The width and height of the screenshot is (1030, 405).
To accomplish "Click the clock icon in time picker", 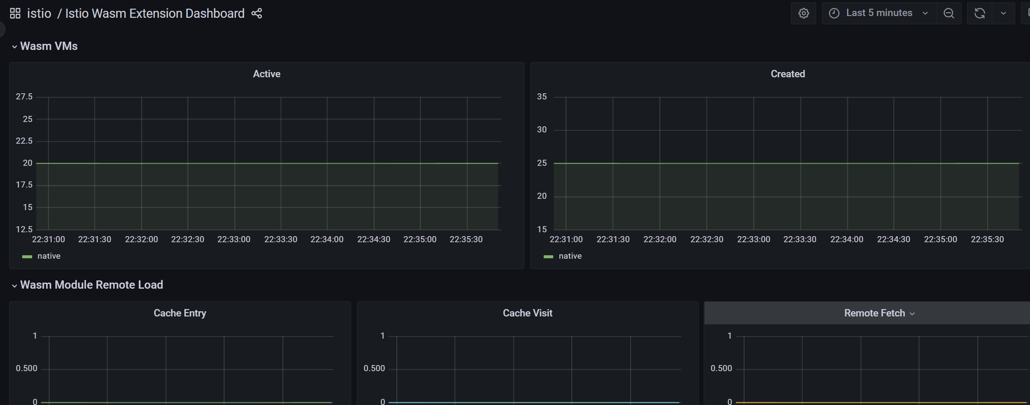I will click(834, 13).
